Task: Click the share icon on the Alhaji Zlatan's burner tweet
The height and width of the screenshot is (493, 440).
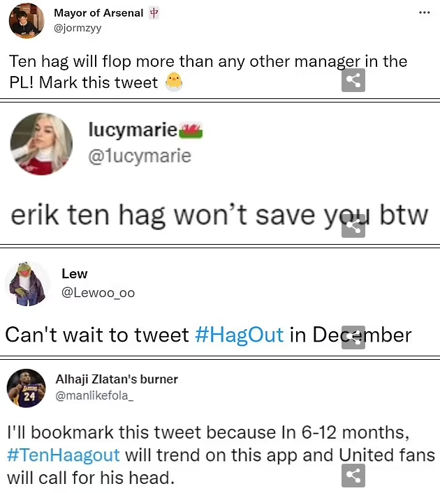Action: [353, 476]
